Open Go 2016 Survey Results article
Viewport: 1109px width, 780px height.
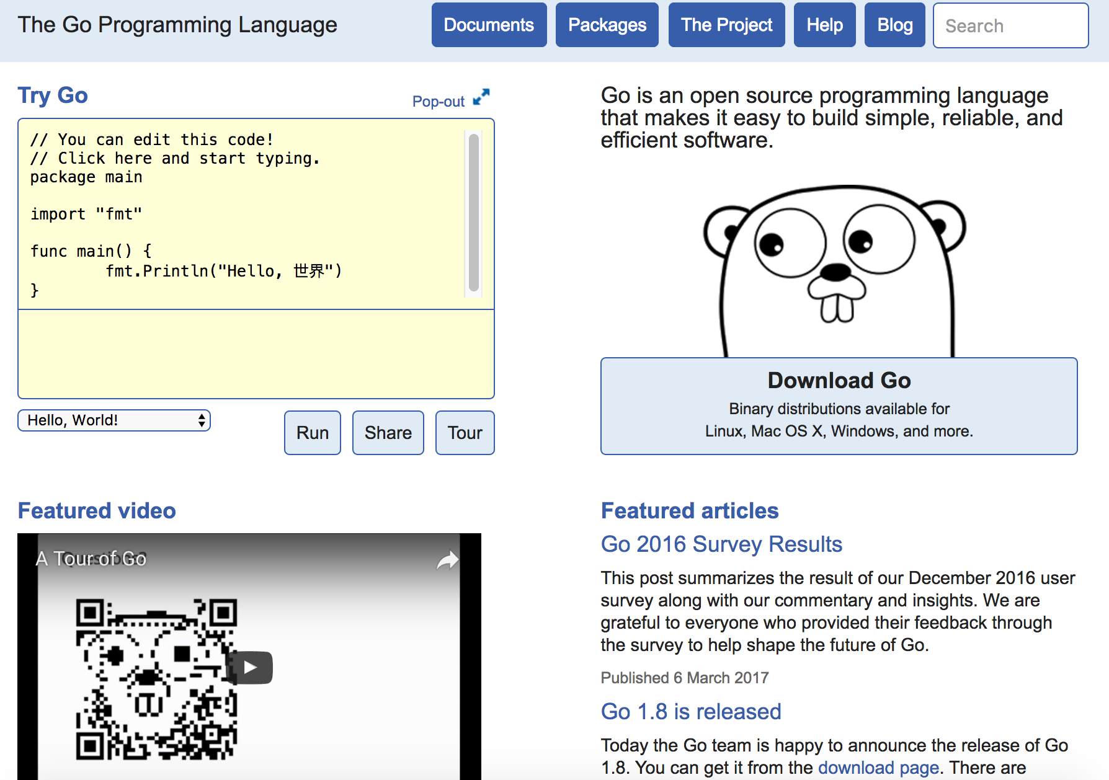click(721, 544)
